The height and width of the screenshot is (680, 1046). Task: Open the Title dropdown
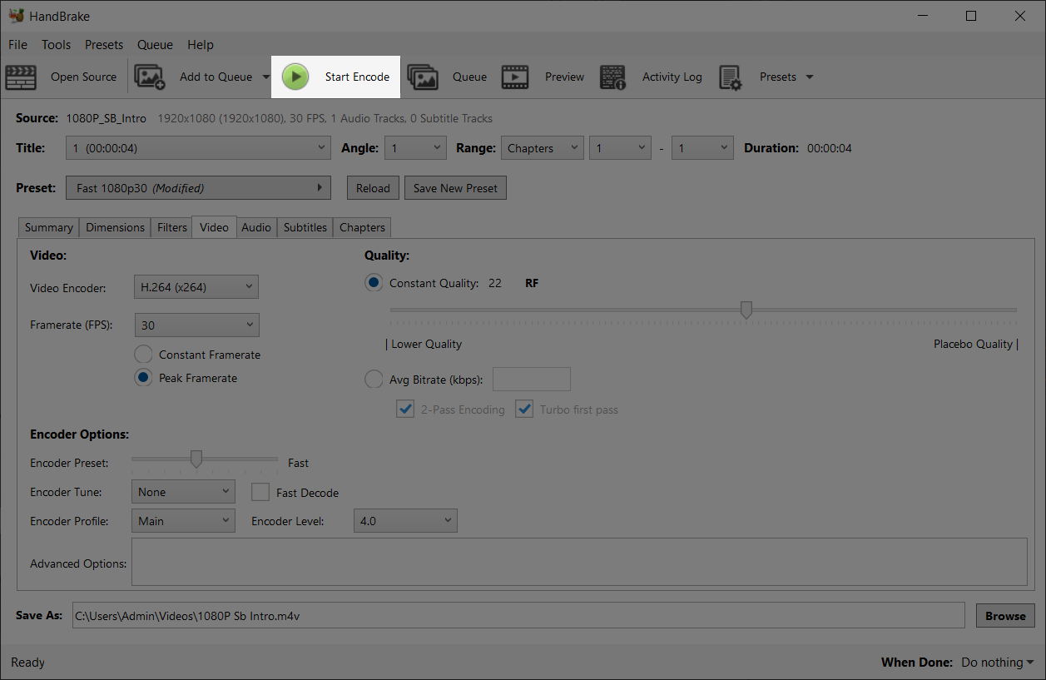pyautogui.click(x=198, y=148)
